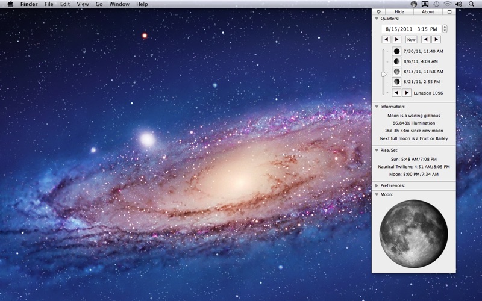
Task: Open the View menu
Action: 83,4
